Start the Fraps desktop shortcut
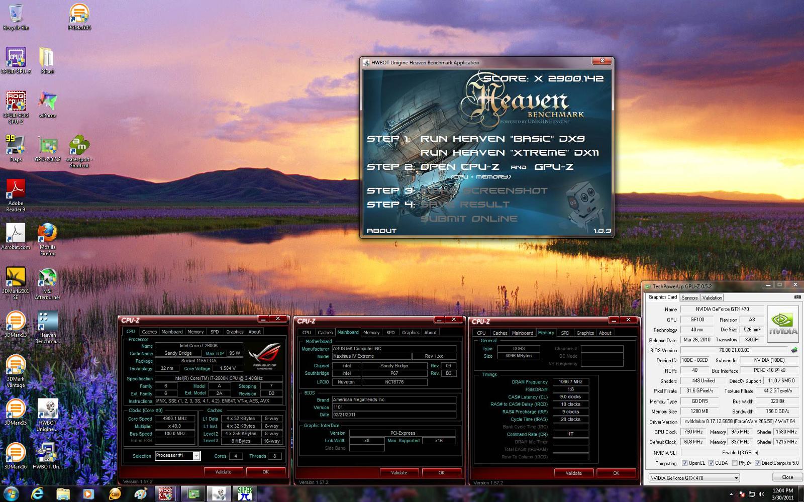804x502 pixels. coord(16,148)
